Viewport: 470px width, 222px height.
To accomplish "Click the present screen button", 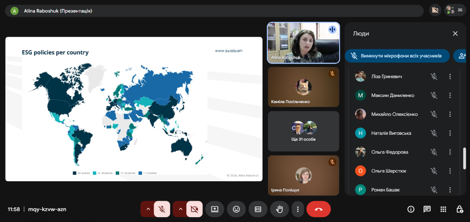I will tap(214, 209).
